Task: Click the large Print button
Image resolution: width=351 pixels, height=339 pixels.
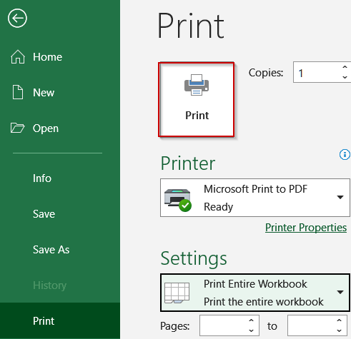Action: [197, 100]
